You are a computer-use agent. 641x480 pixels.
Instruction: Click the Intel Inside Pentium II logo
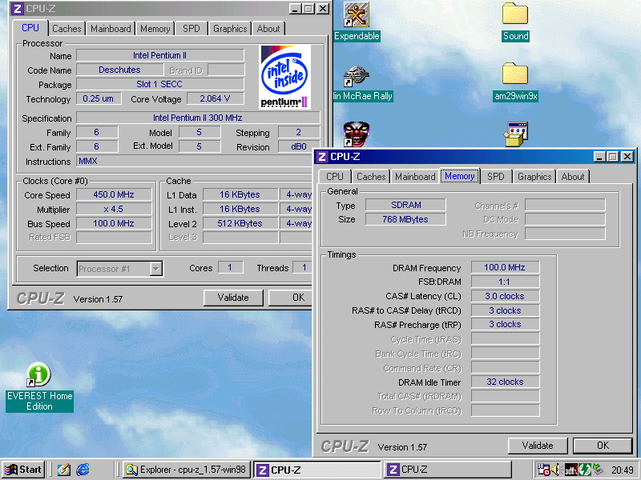285,77
